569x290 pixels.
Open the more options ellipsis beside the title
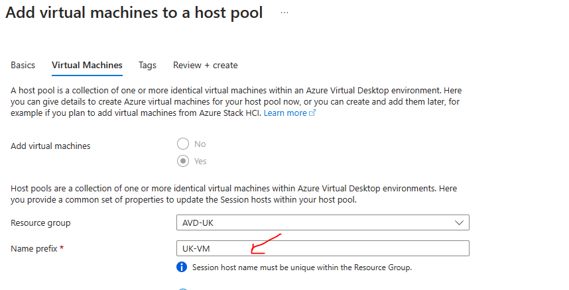284,13
